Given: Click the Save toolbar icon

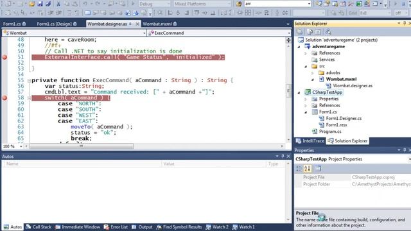Looking at the screenshot, I should pos(40,4).
